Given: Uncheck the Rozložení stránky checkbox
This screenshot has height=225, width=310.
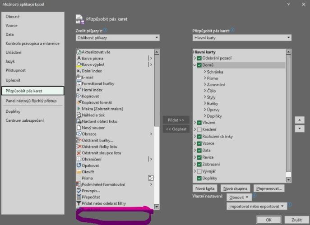Looking at the screenshot, I should (199, 136).
